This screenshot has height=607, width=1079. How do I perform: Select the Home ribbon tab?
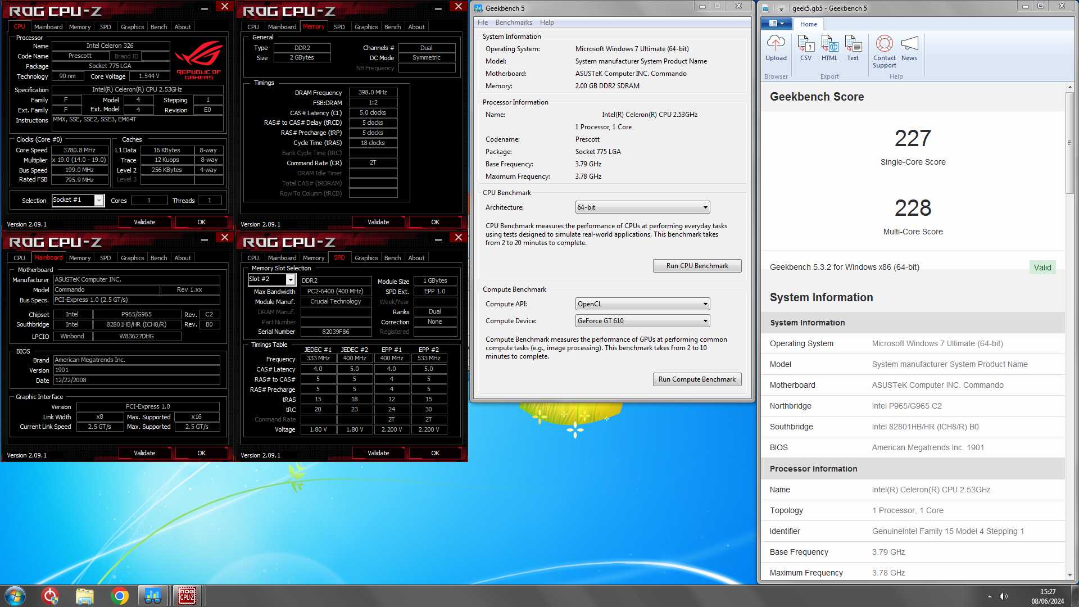(x=808, y=24)
